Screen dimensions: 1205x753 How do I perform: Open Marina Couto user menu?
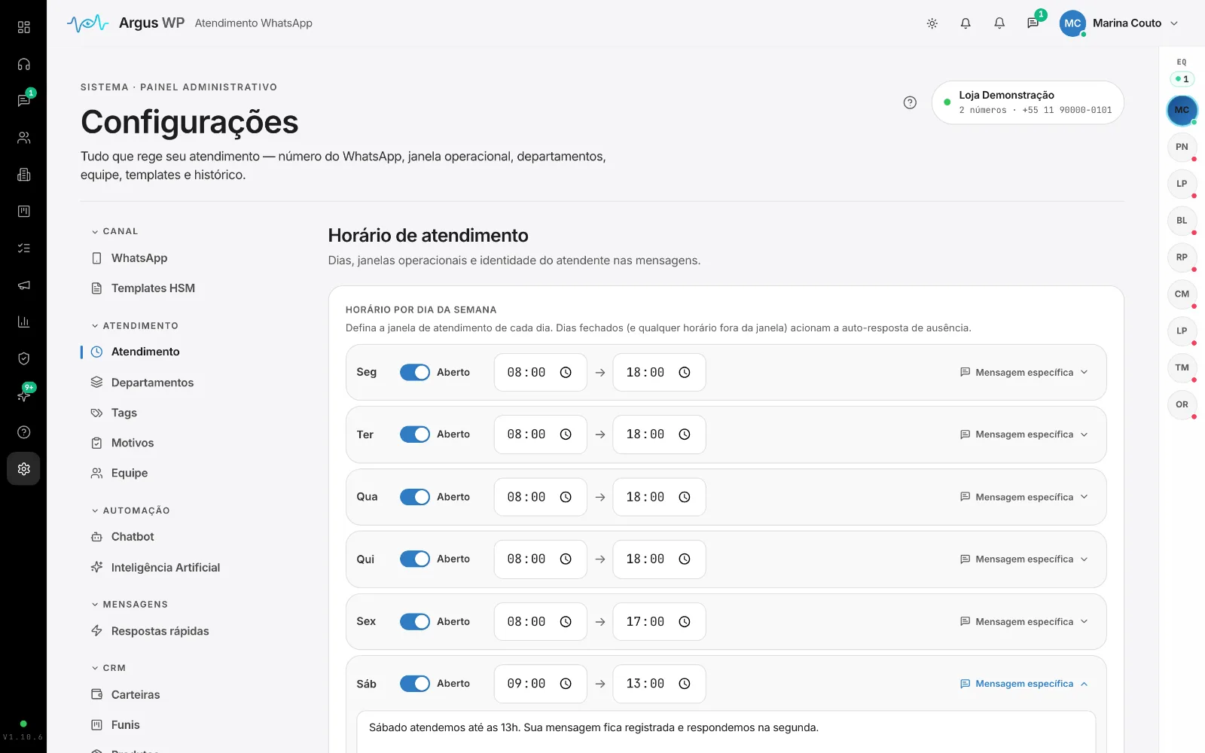pyautogui.click(x=1119, y=23)
